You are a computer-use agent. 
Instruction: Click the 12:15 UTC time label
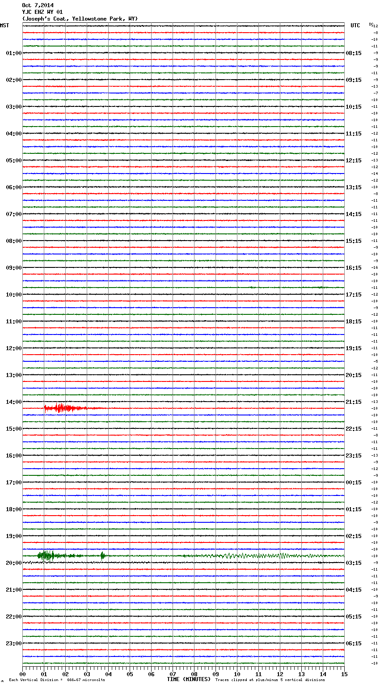click(354, 161)
